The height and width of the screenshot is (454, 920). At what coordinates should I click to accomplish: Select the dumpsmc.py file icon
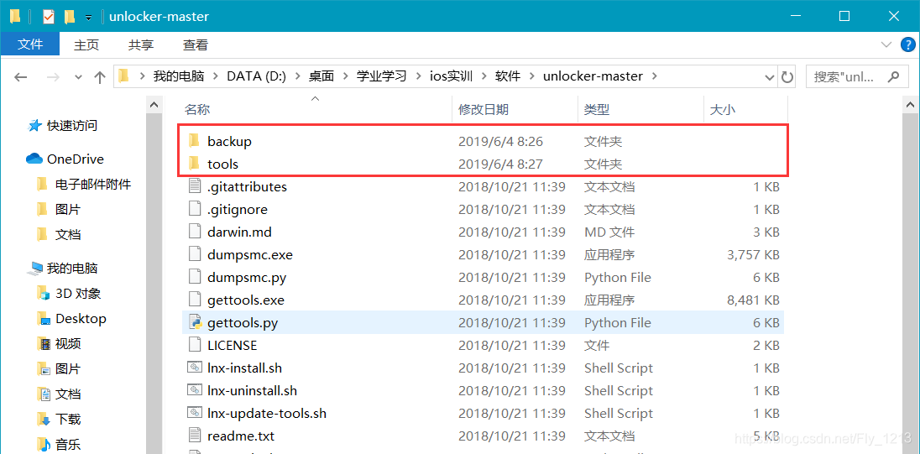(195, 278)
